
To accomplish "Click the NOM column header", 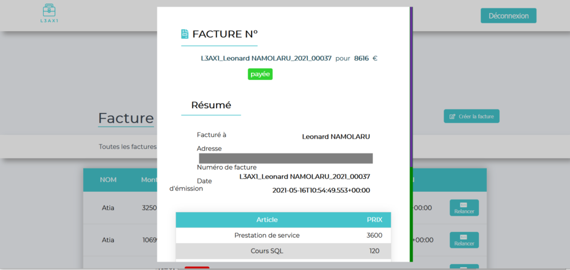I will [108, 180].
